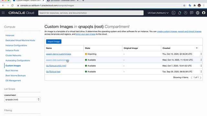207x116 pixels.
Task: Open Cloud Shell from the header
Action: point(173,13)
